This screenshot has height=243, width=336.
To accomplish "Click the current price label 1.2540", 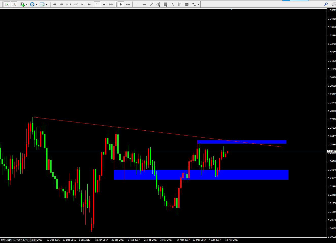I will pos(331,151).
